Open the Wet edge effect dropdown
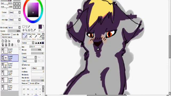 pyautogui.click(x=15, y=20)
